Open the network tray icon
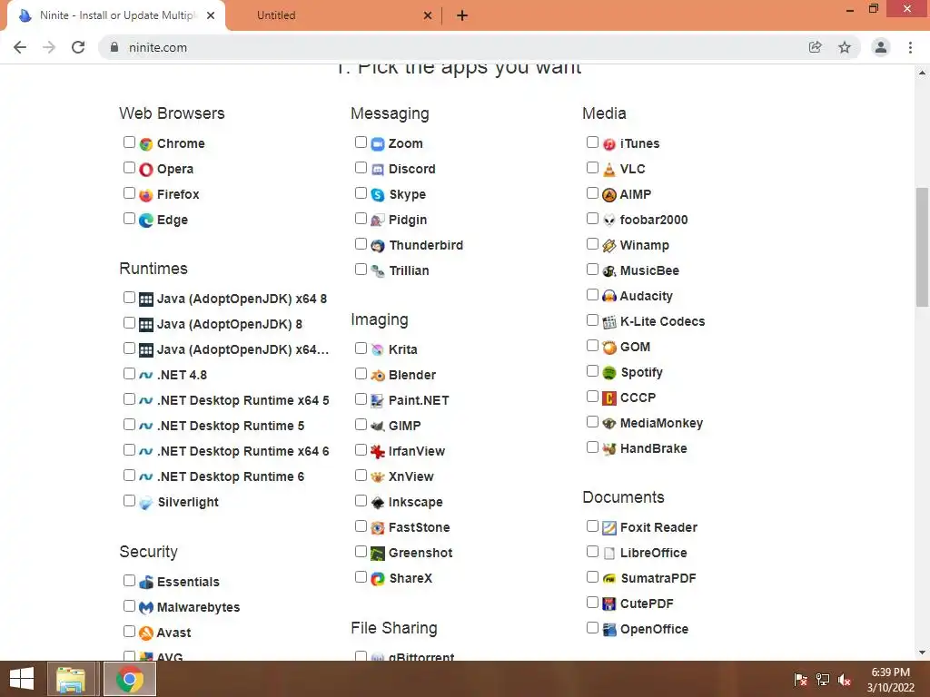930x697 pixels. point(823,679)
